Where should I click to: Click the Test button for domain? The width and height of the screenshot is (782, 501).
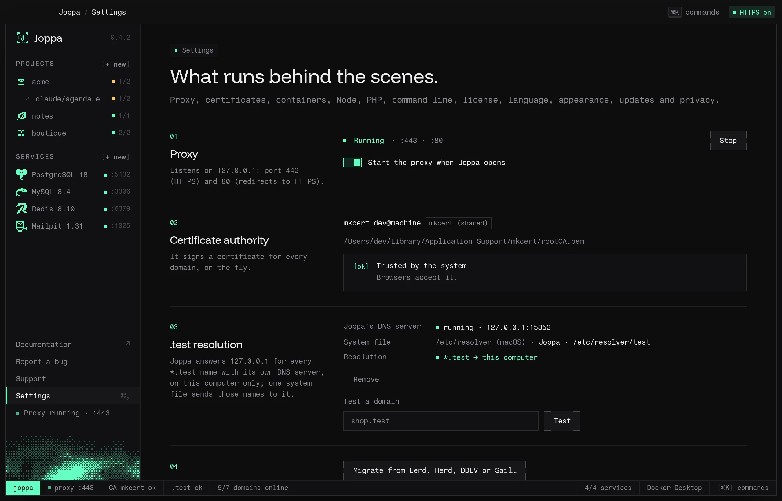[562, 421]
